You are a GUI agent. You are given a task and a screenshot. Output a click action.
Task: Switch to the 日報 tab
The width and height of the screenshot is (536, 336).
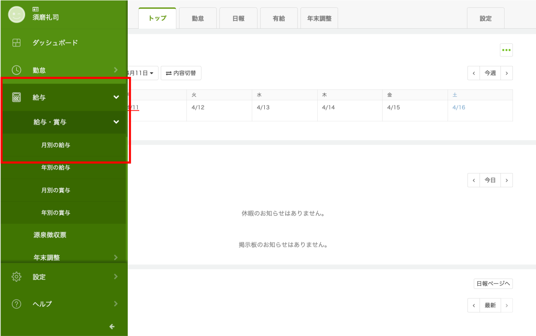coord(238,18)
